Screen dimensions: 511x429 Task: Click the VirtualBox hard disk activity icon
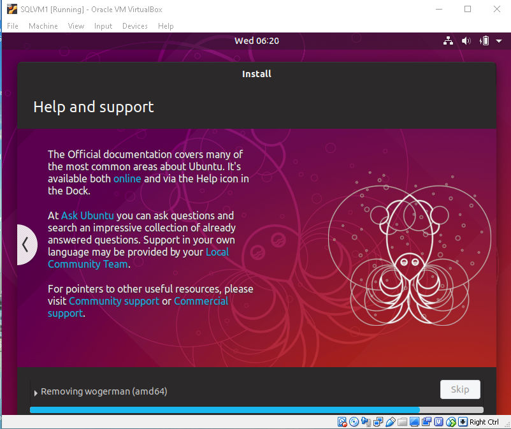342,422
